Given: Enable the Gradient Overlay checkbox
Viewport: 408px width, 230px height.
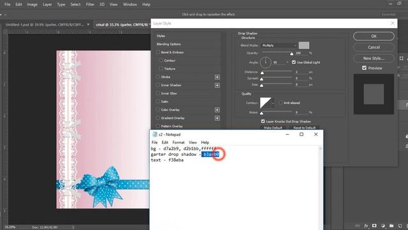Looking at the screenshot, I should point(158,118).
